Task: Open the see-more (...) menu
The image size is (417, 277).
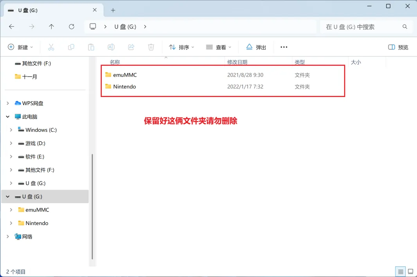Action: 284,47
